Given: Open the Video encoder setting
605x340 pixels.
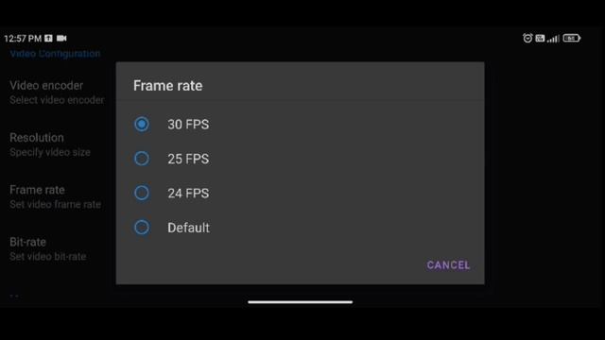Looking at the screenshot, I should (57, 93).
